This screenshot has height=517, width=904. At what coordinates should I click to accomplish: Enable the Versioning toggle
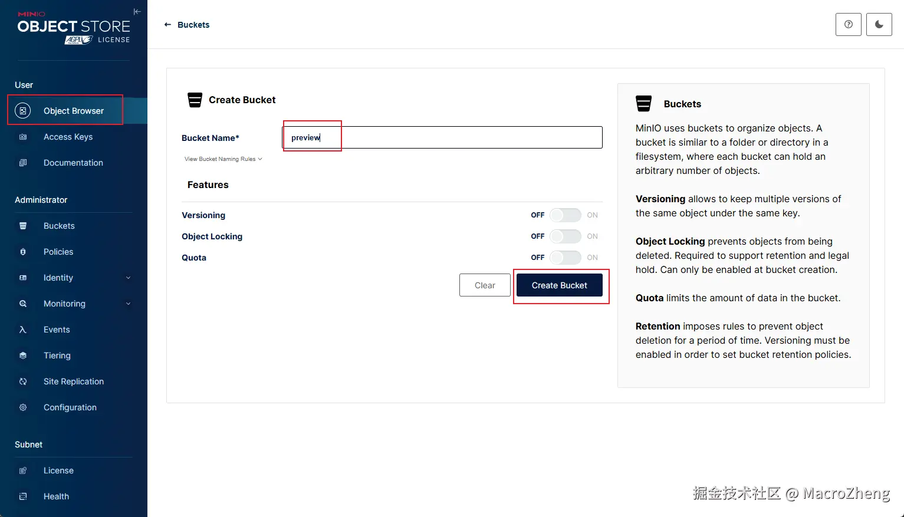(x=565, y=215)
